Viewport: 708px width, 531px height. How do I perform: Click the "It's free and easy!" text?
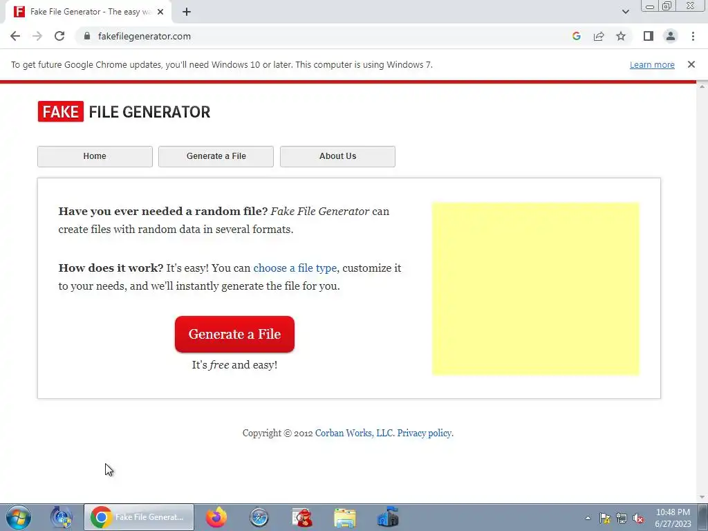coord(234,365)
